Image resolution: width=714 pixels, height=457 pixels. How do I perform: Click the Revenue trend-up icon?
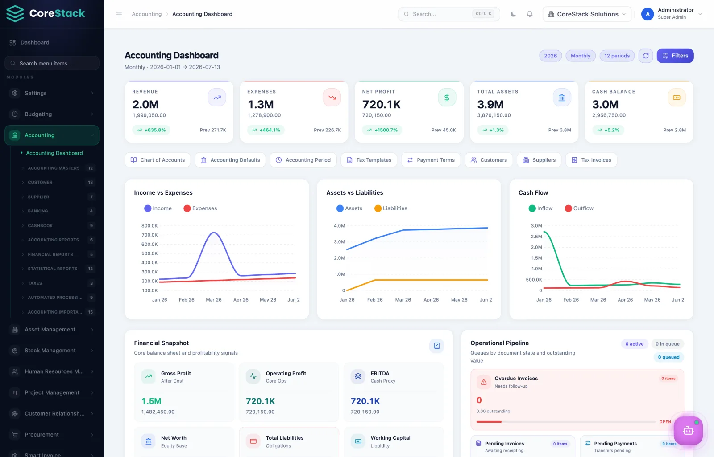[217, 98]
